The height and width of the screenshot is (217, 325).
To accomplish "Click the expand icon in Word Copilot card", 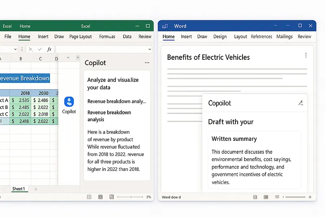I will [300, 103].
